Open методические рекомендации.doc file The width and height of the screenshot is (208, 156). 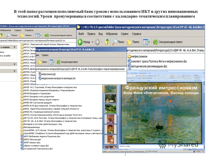point(147,66)
